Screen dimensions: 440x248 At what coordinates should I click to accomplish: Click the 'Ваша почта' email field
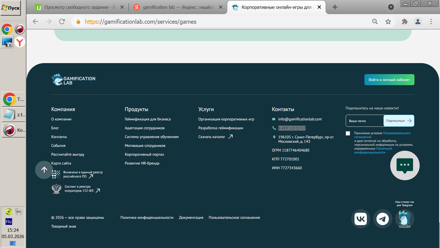point(365,121)
